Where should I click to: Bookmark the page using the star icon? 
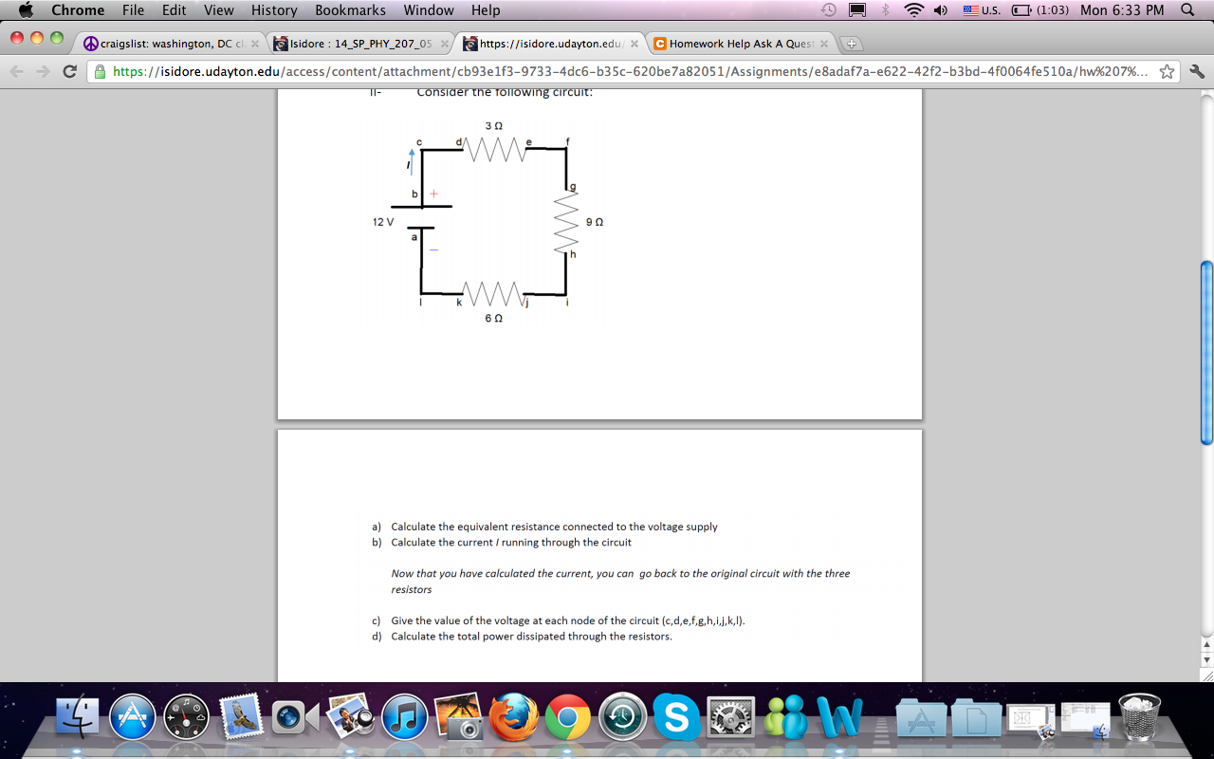[1167, 70]
